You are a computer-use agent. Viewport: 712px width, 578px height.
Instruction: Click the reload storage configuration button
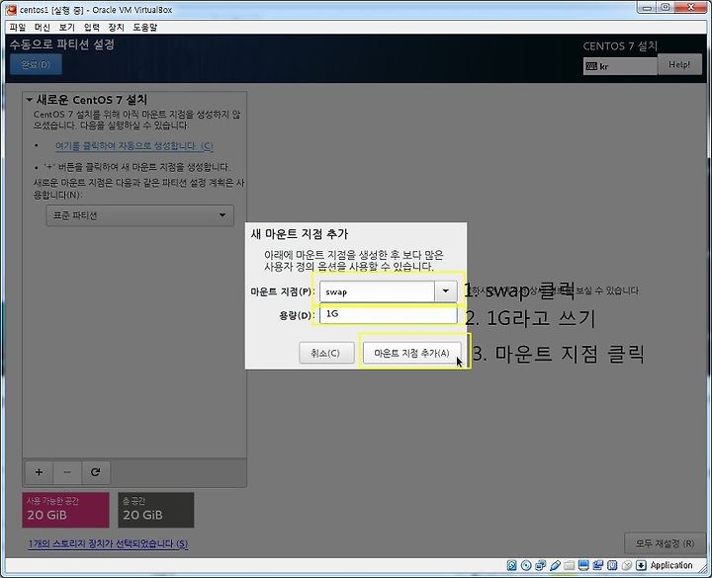pyautogui.click(x=95, y=472)
